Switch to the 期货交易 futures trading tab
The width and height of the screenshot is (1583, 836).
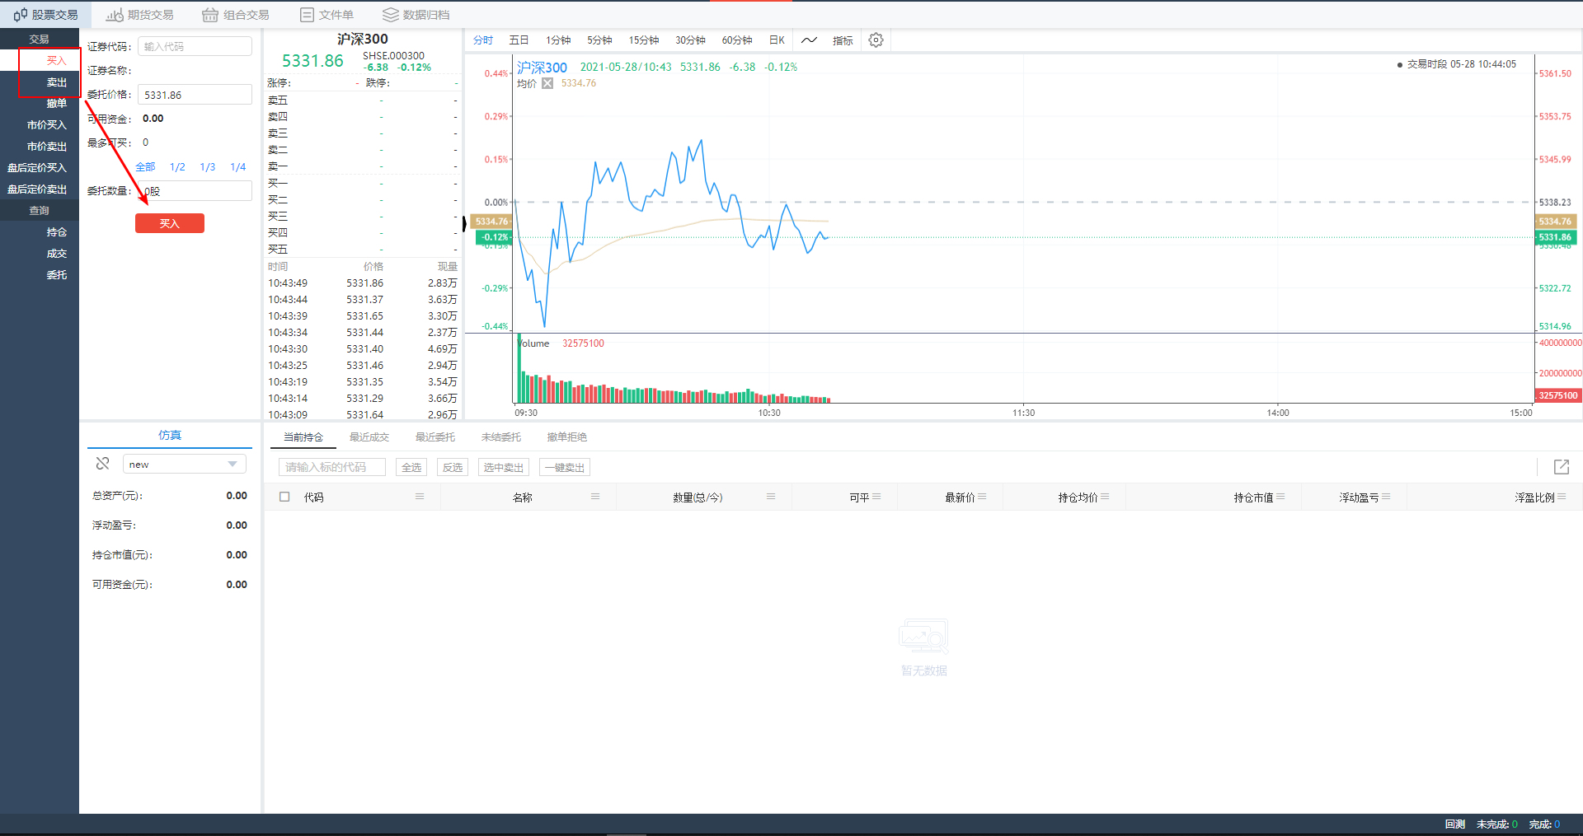pyautogui.click(x=139, y=15)
